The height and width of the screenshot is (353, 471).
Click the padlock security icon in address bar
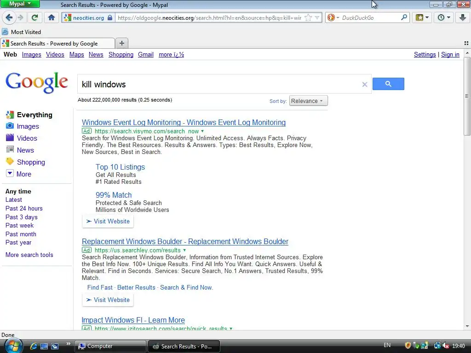[110, 18]
